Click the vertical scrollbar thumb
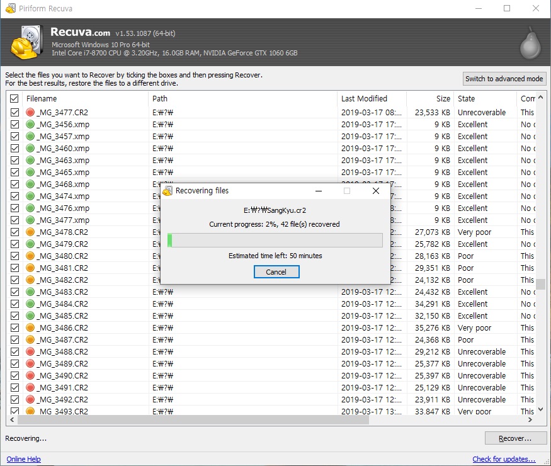The height and width of the screenshot is (466, 551). click(541, 283)
